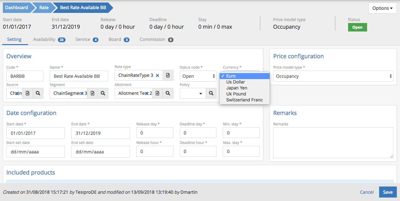This screenshot has width=400, height=201.
Task: Switch to the Availability tab
Action: click(44, 40)
